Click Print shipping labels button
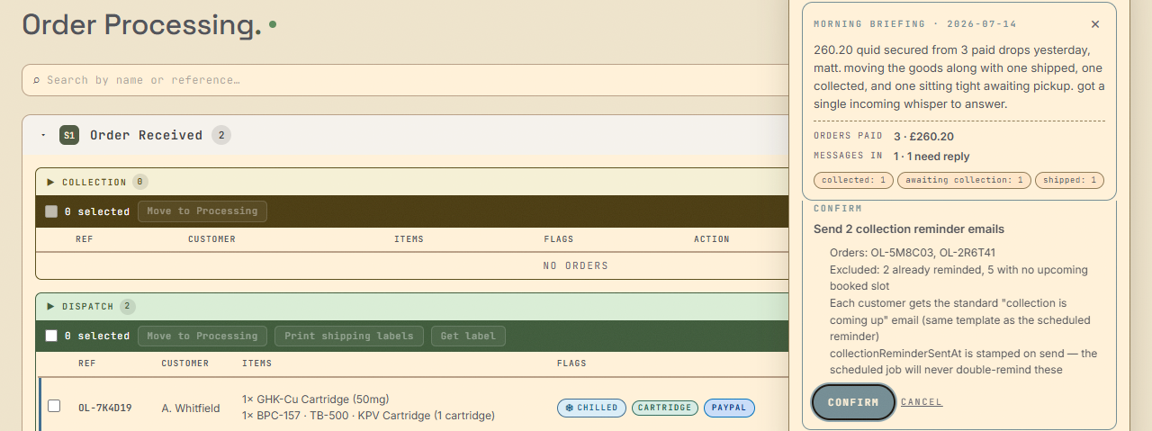 tap(349, 336)
